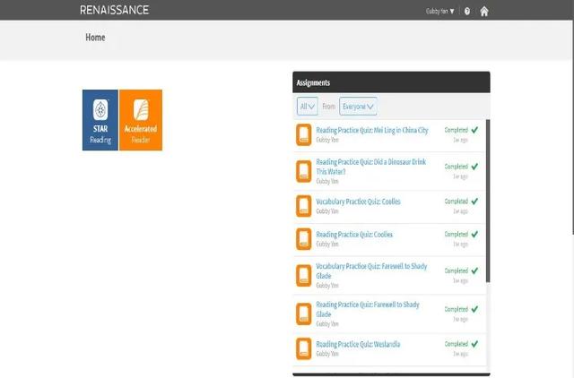This screenshot has height=378, width=574.
Task: Click the assignments list scrollbar thumb
Action: coord(488,201)
